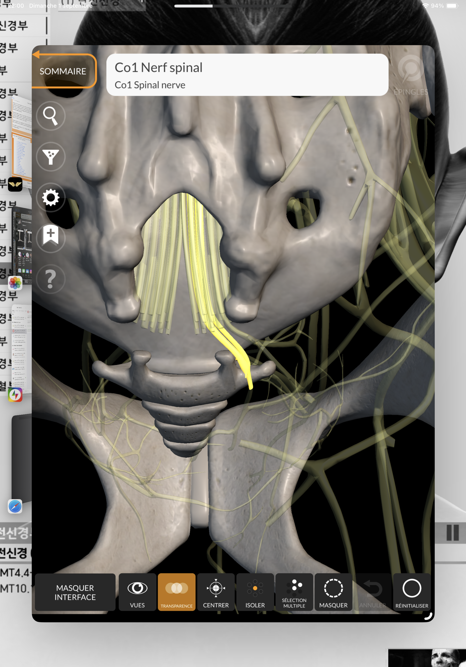Expand the Co1 Nerf spinal info panel
This screenshot has height=667, width=466.
click(x=247, y=75)
